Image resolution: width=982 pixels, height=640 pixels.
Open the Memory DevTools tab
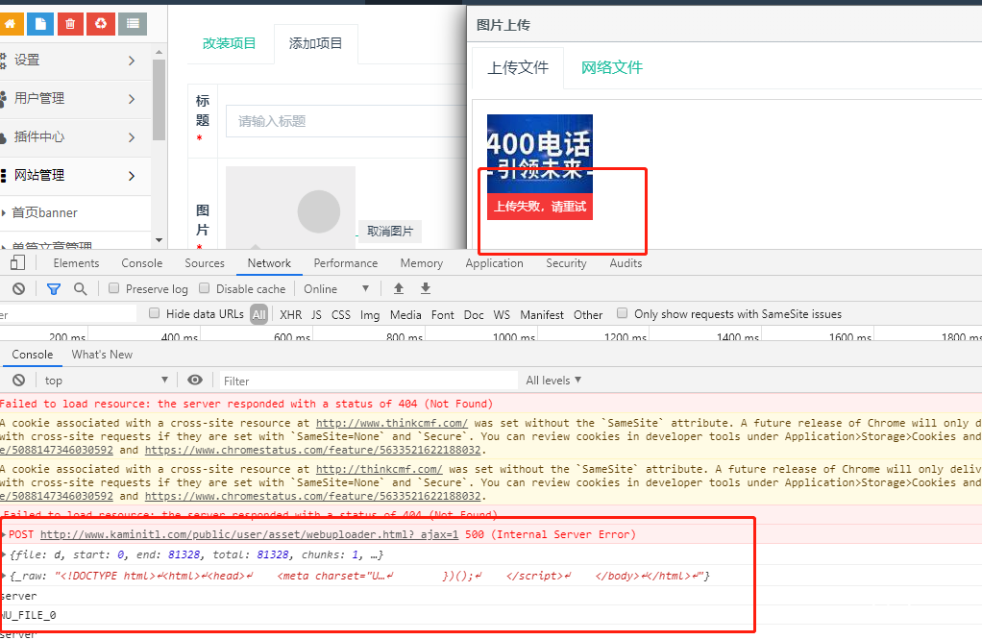(x=422, y=263)
